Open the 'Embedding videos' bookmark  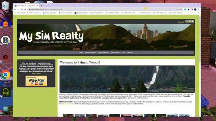coord(82,13)
